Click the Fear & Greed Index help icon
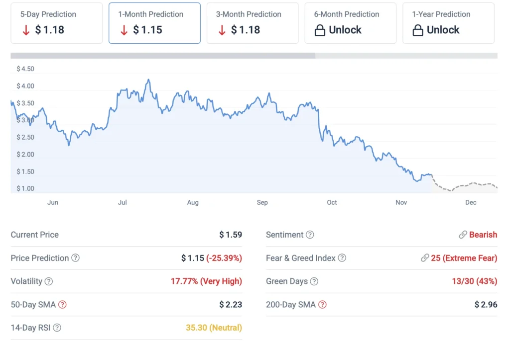The image size is (510, 343). pos(342,258)
